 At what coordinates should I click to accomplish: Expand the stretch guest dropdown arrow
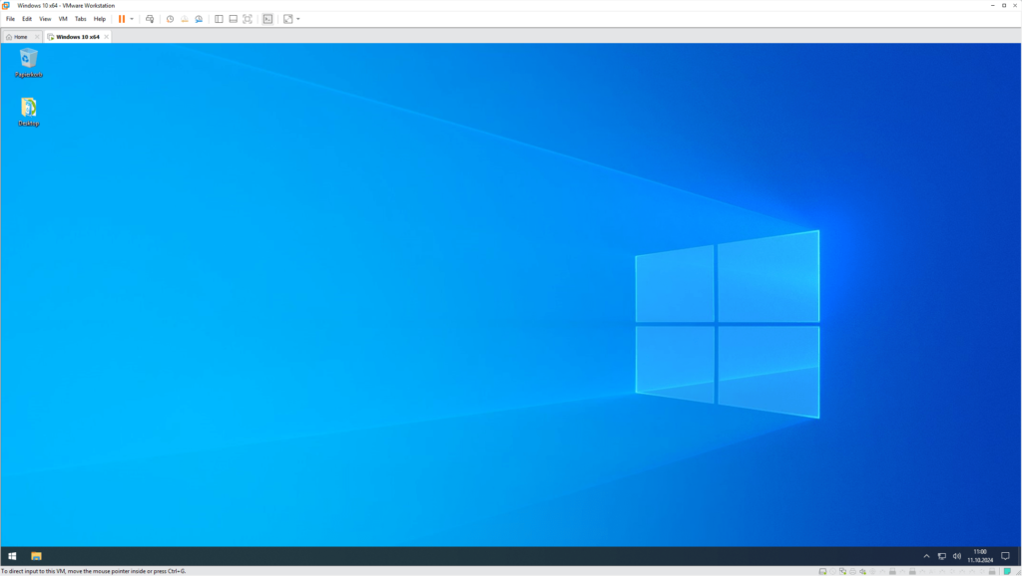(297, 19)
